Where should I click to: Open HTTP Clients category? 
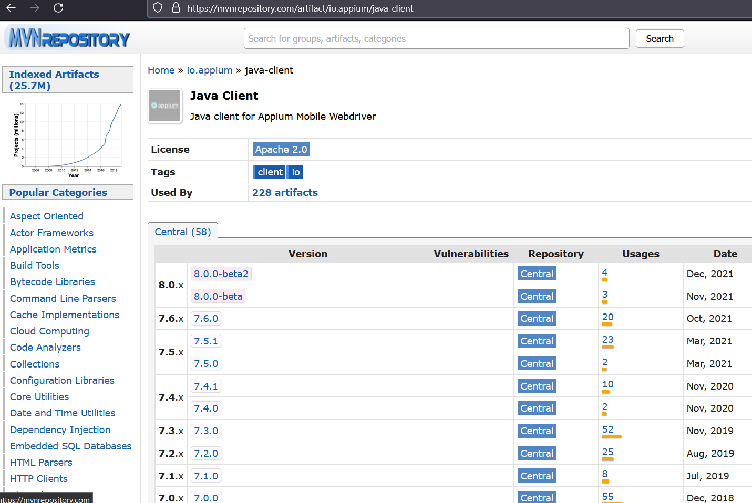pos(39,479)
